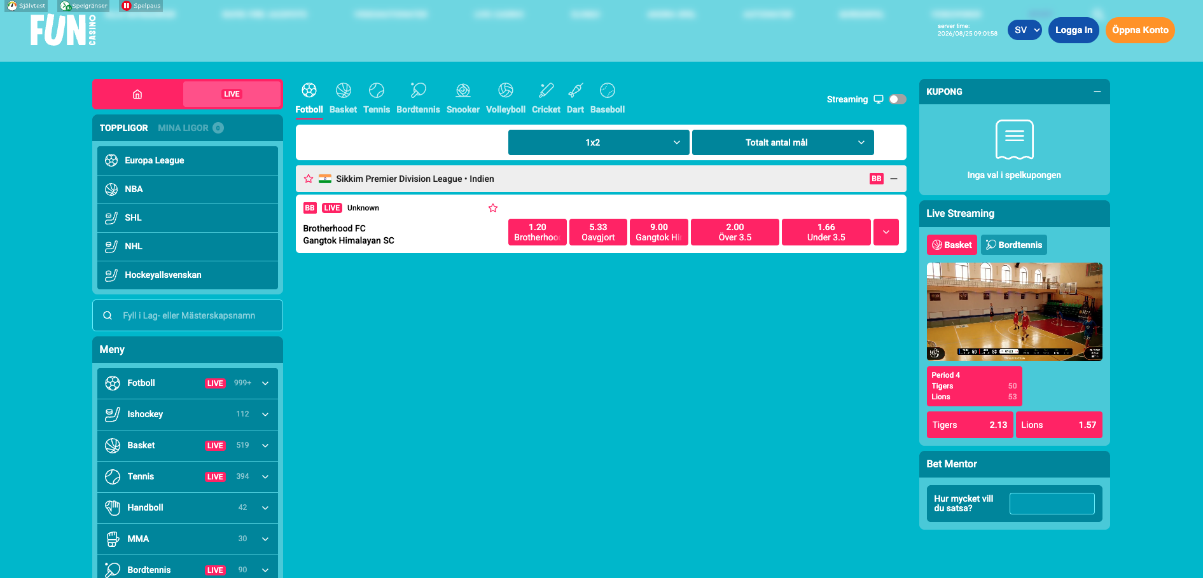
Task: Click the Bordtennis paddle icon in Meny
Action: coord(113,570)
